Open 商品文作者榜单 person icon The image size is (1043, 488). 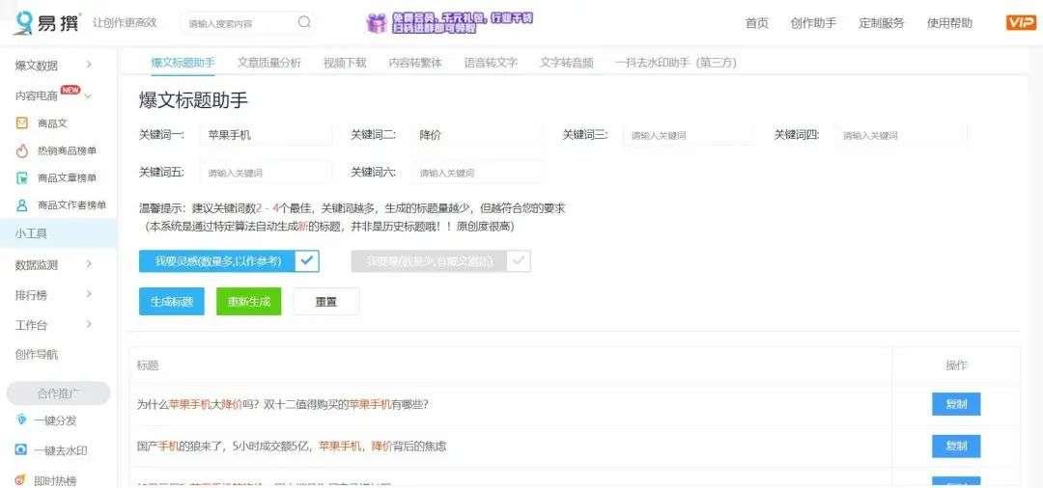point(22,205)
